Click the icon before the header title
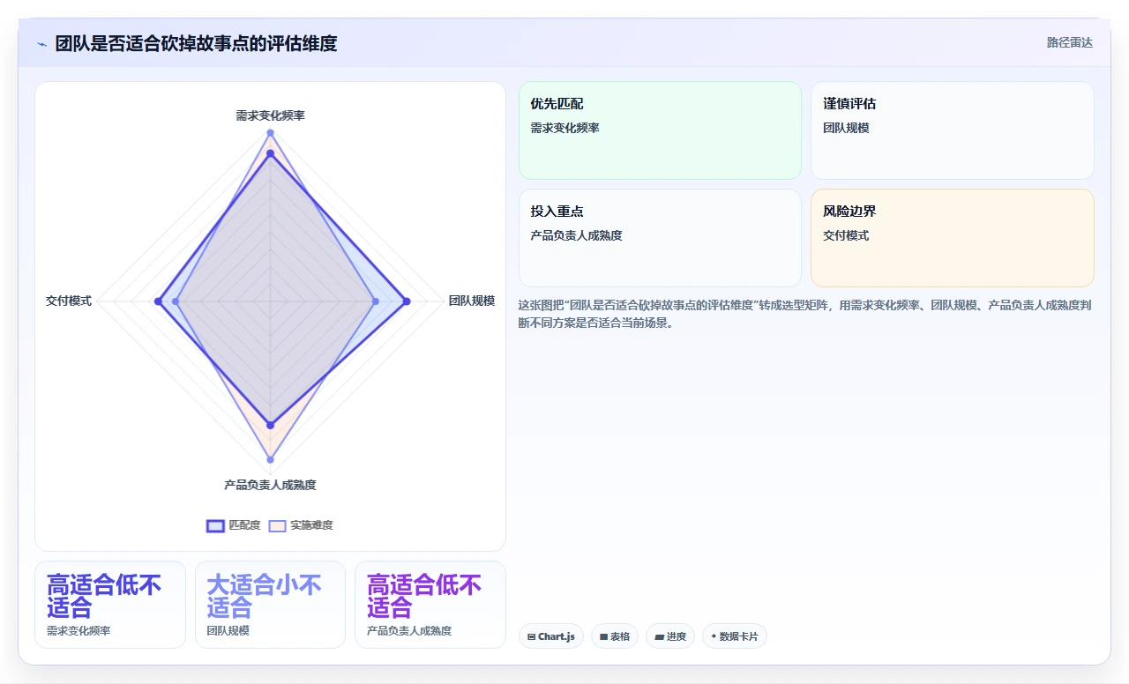Image resolution: width=1129 pixels, height=684 pixels. [x=41, y=44]
